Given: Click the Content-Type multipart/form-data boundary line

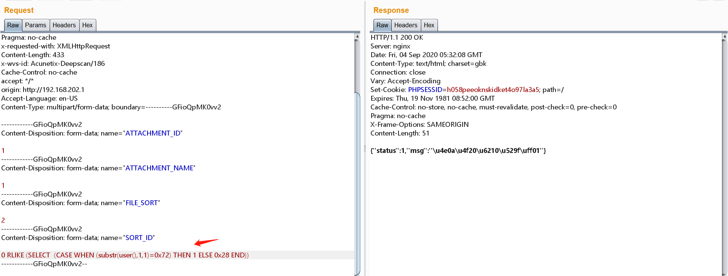Looking at the screenshot, I should coord(111,107).
